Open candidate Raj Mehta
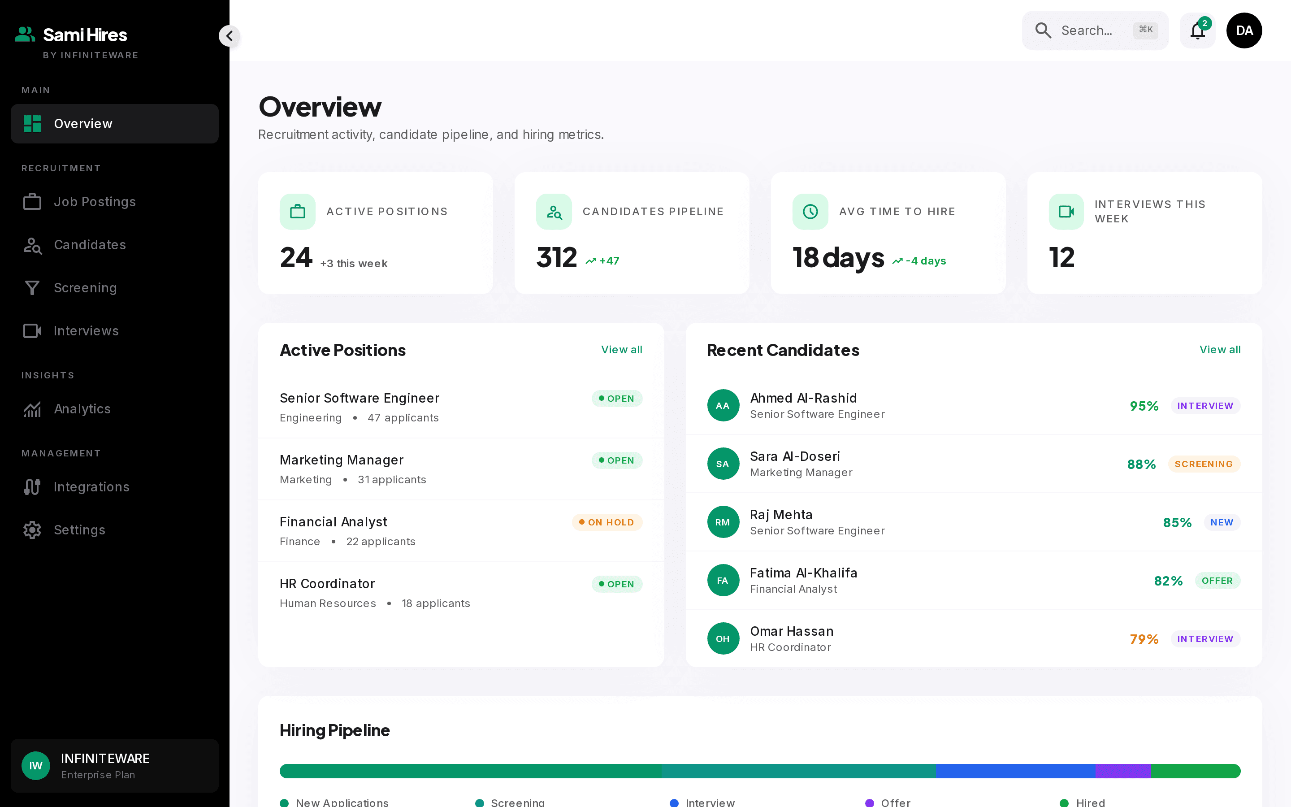This screenshot has height=807, width=1291. (974, 522)
